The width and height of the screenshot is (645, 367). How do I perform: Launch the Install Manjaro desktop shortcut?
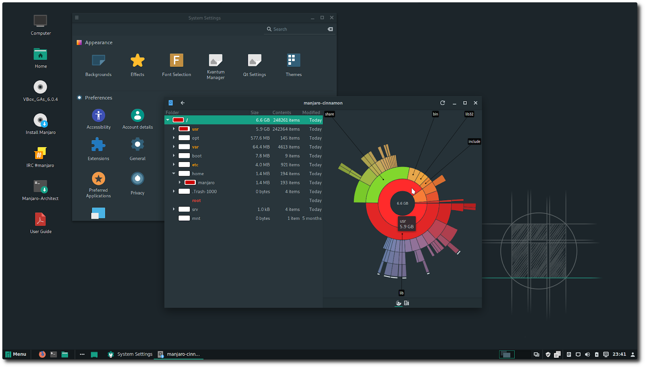41,124
